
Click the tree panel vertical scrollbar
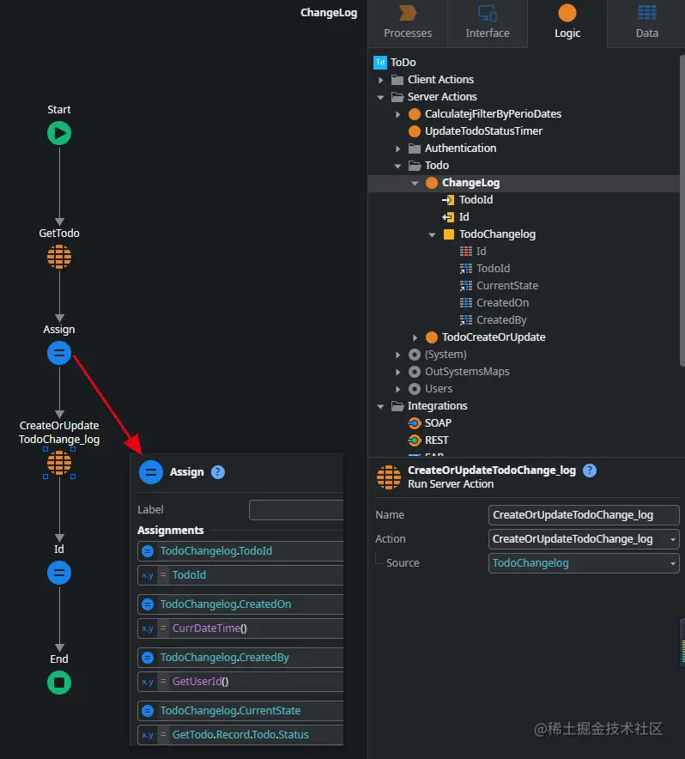coord(682,210)
